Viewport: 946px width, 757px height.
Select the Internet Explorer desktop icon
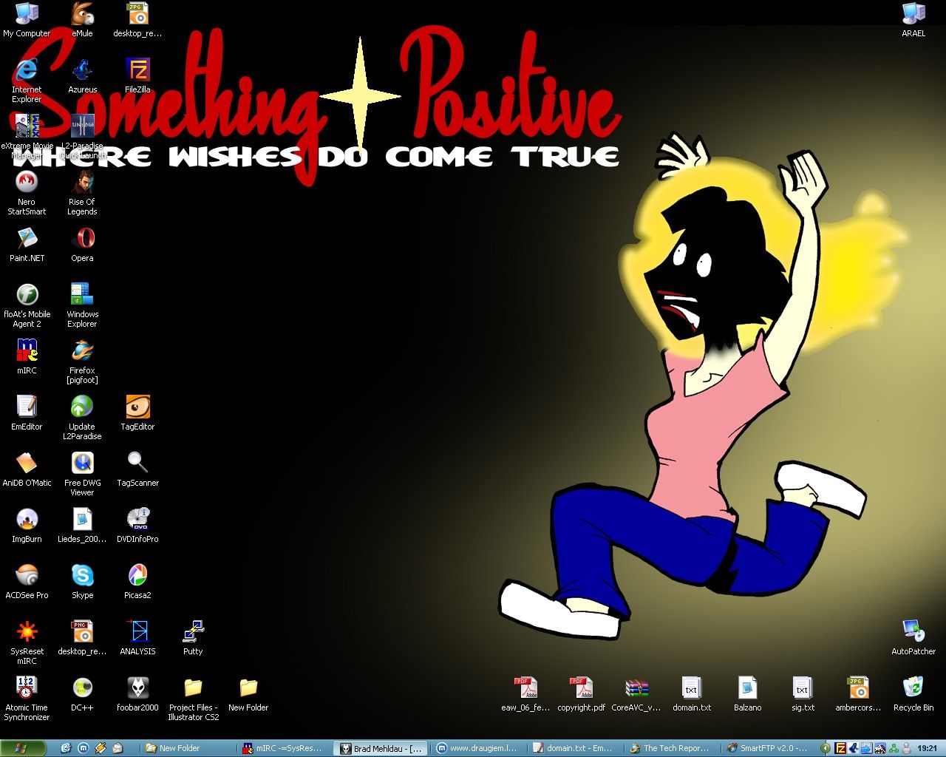[x=27, y=80]
